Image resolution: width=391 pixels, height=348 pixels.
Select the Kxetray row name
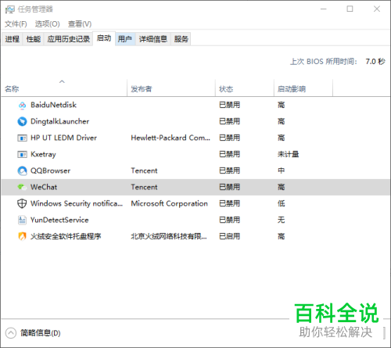point(43,154)
